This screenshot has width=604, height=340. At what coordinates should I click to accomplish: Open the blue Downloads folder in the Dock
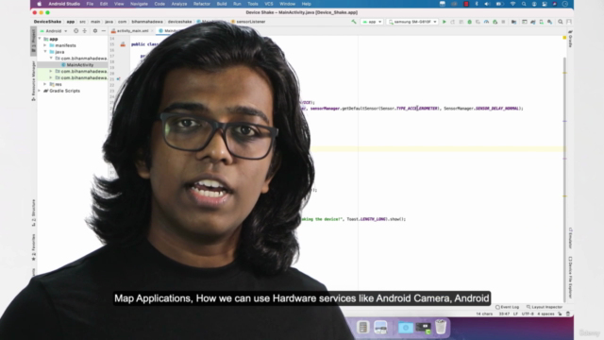point(405,328)
